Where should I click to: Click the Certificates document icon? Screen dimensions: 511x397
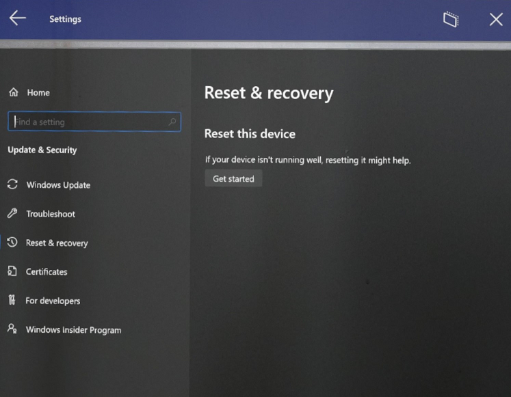[12, 271]
